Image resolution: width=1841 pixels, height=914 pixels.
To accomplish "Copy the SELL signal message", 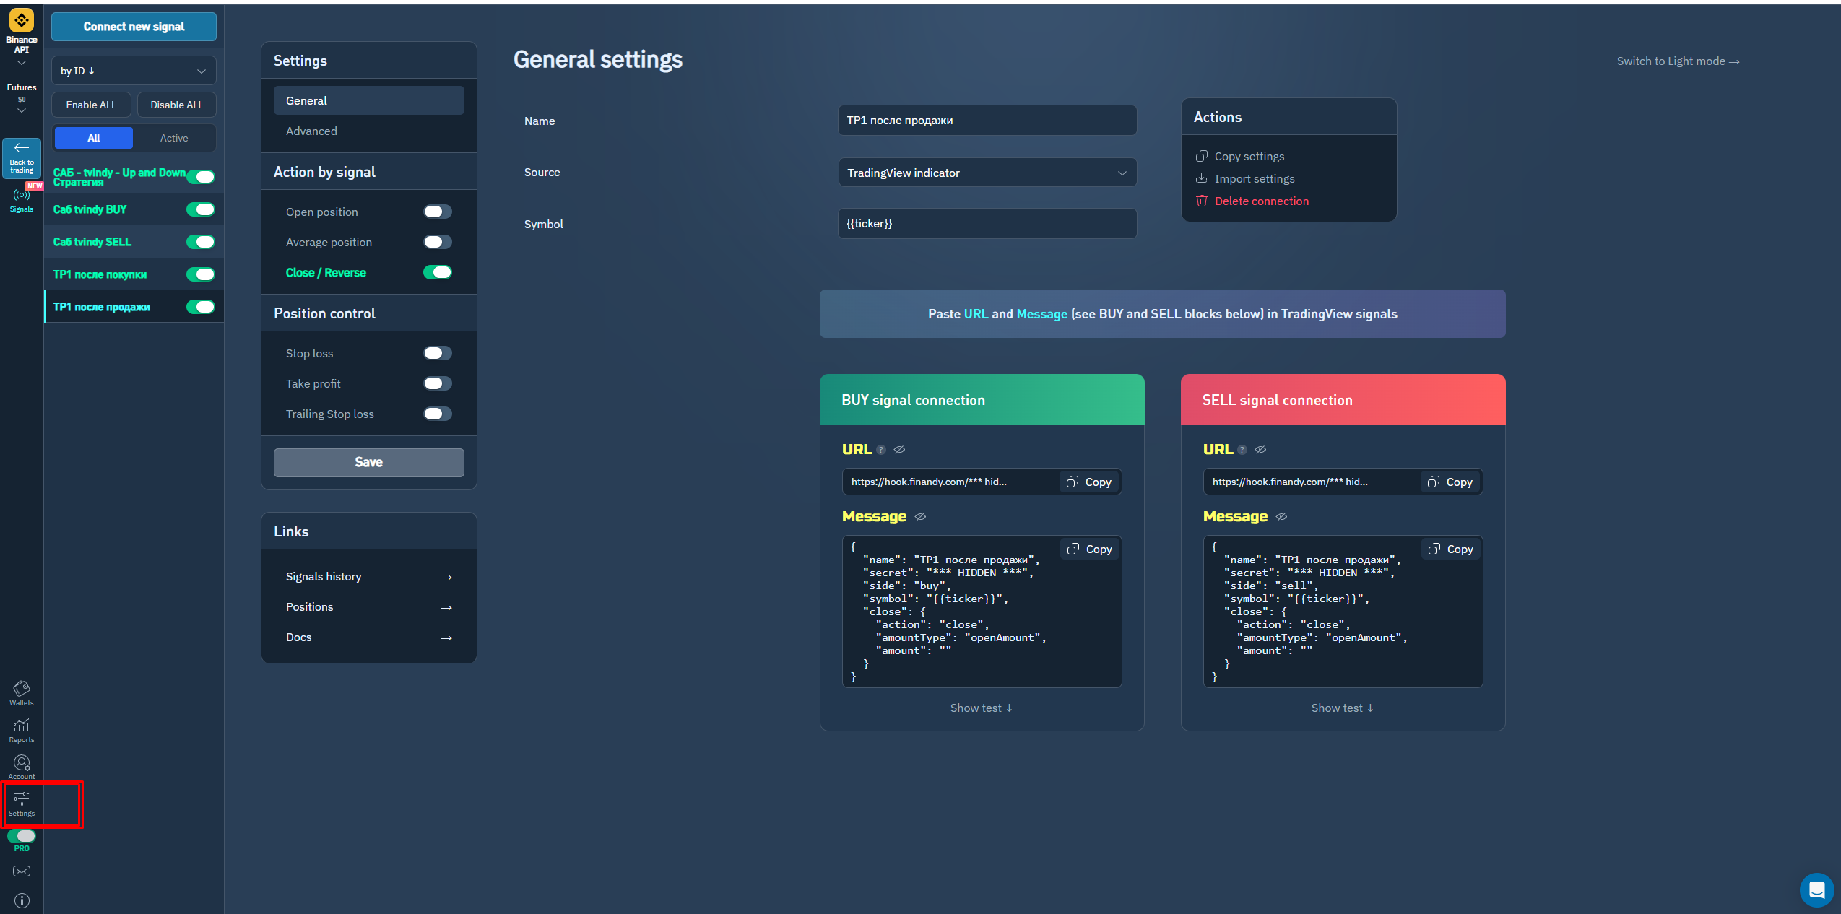I will [1451, 549].
